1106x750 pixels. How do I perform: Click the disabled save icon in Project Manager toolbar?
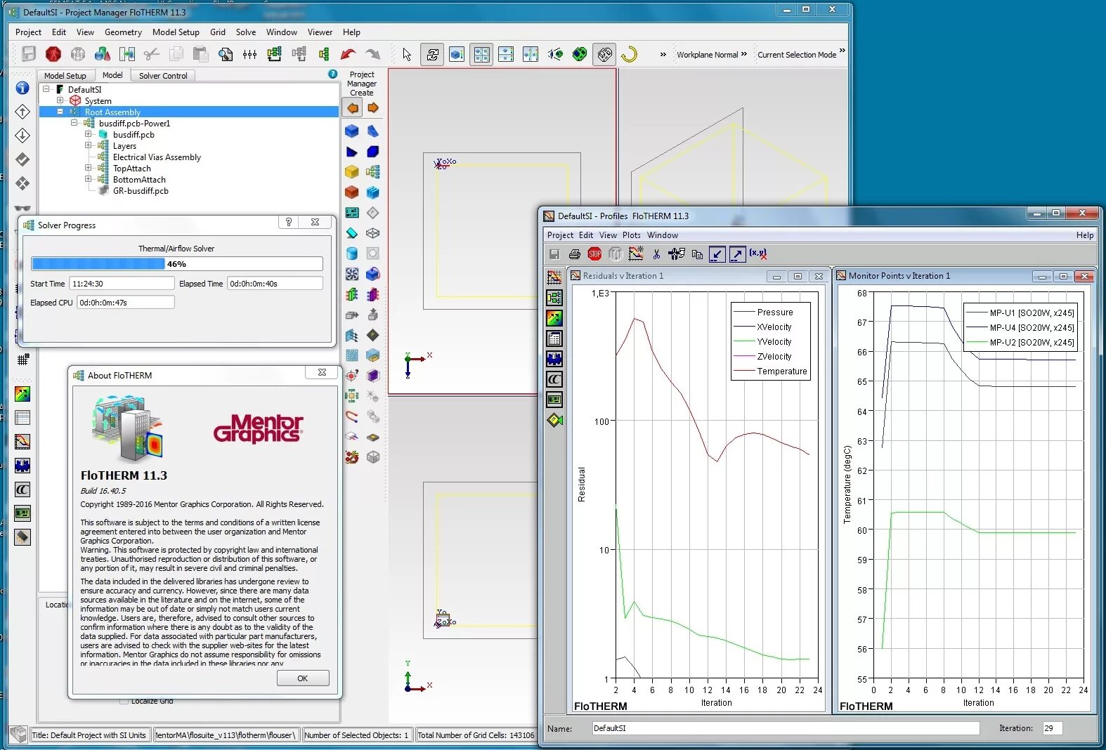click(28, 54)
